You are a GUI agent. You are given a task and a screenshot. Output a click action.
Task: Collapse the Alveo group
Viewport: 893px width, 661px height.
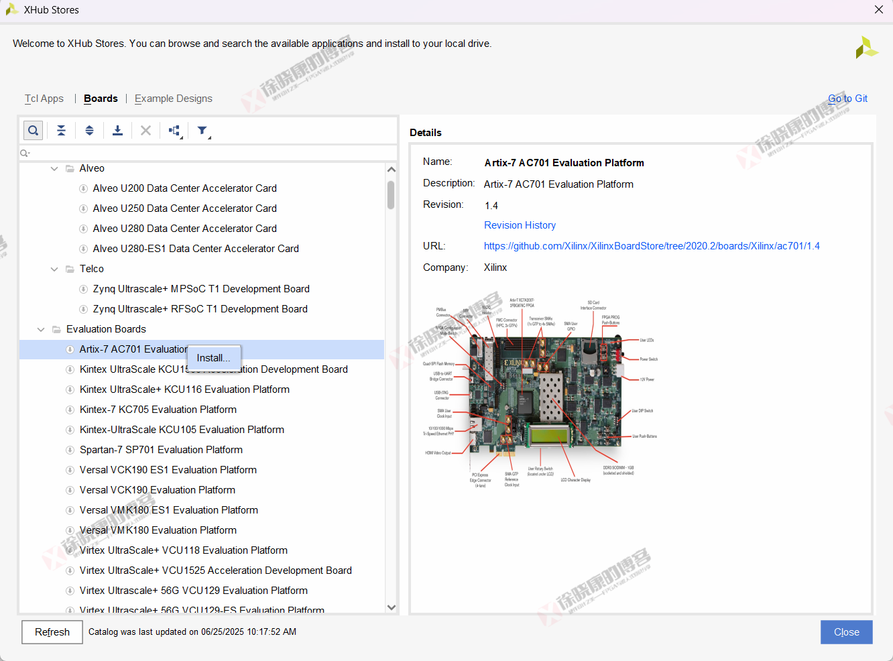pyautogui.click(x=54, y=169)
